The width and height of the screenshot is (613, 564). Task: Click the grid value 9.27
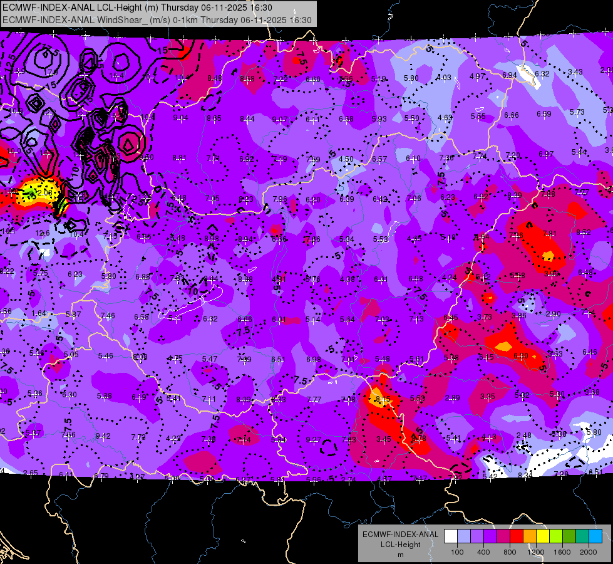point(314,440)
